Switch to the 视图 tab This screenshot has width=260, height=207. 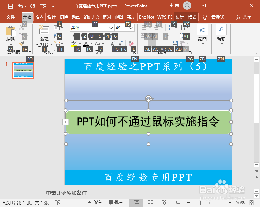click(x=119, y=17)
